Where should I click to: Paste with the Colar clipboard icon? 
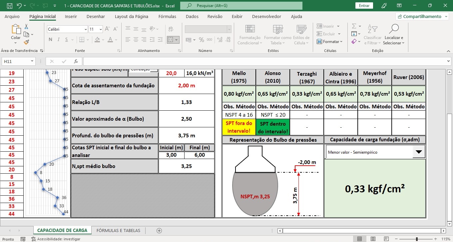tap(16, 29)
